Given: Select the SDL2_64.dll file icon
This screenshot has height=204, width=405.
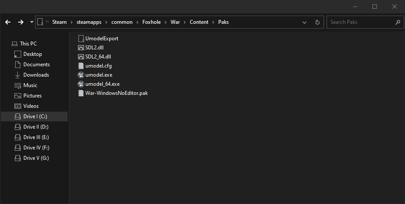Looking at the screenshot, I should coord(81,57).
